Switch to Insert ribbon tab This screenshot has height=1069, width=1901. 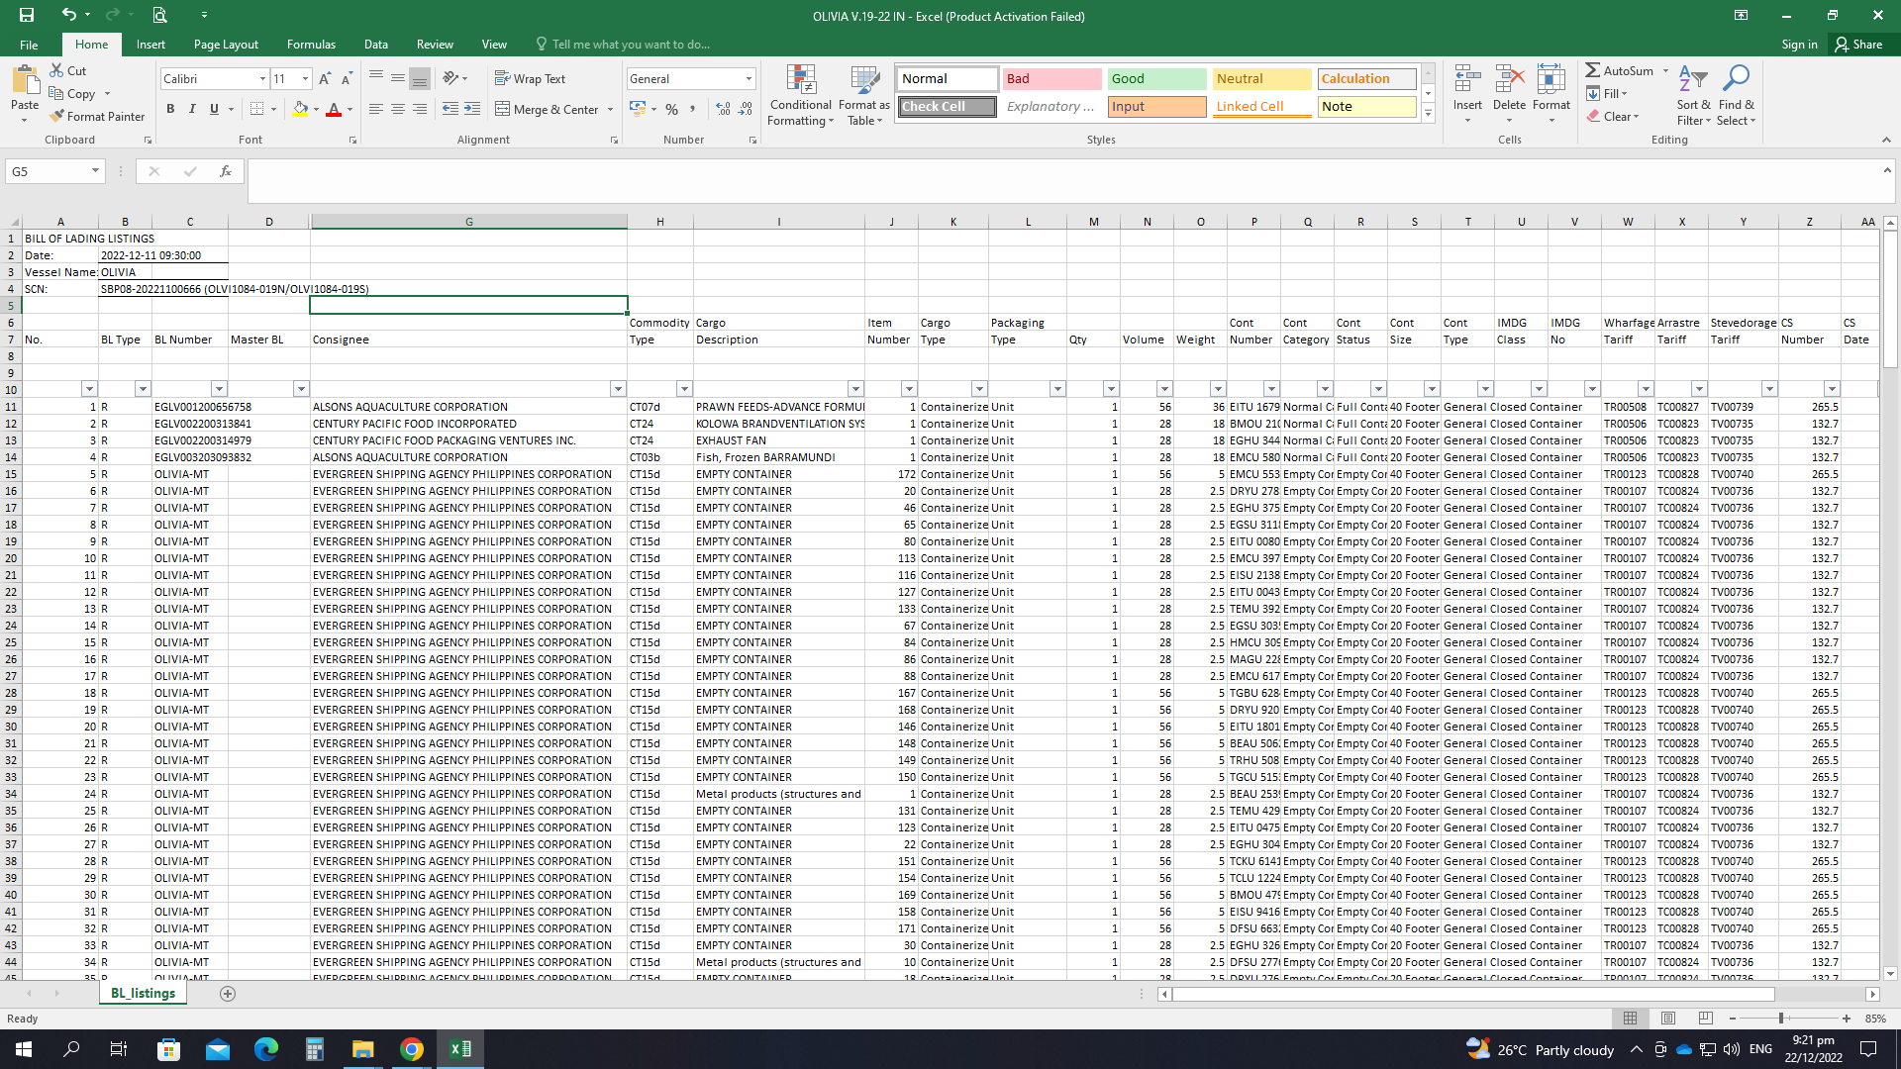tap(150, 45)
